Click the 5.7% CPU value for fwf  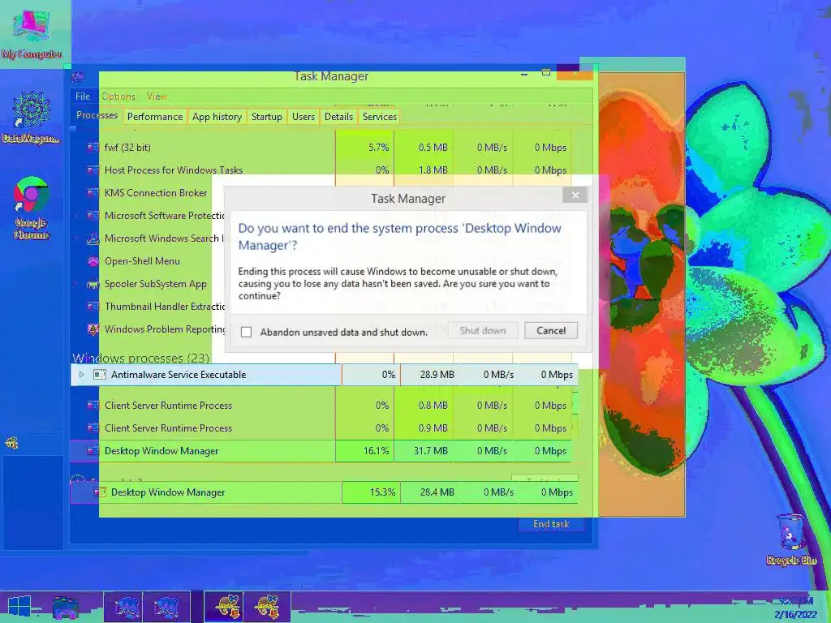pos(378,148)
